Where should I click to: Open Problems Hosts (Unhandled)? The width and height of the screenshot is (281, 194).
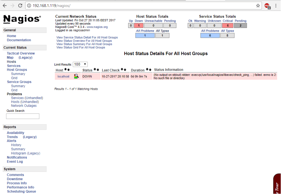(25, 102)
